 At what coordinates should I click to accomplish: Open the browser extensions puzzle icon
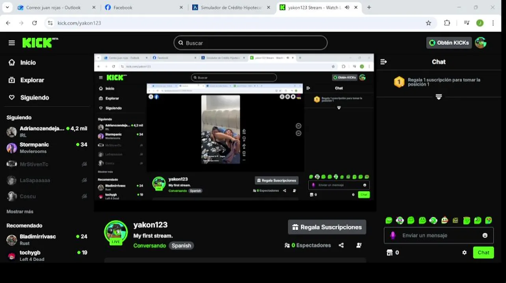(447, 23)
